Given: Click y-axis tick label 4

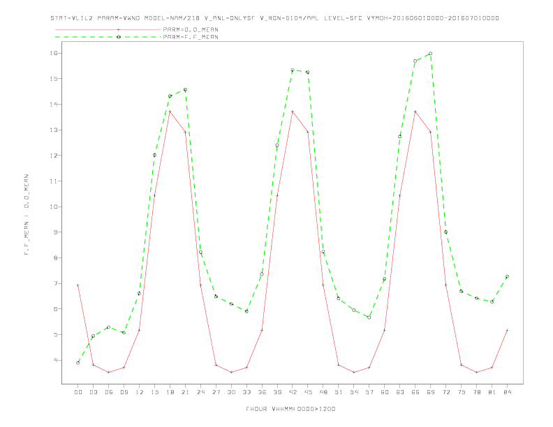Looking at the screenshot, I should [56, 360].
